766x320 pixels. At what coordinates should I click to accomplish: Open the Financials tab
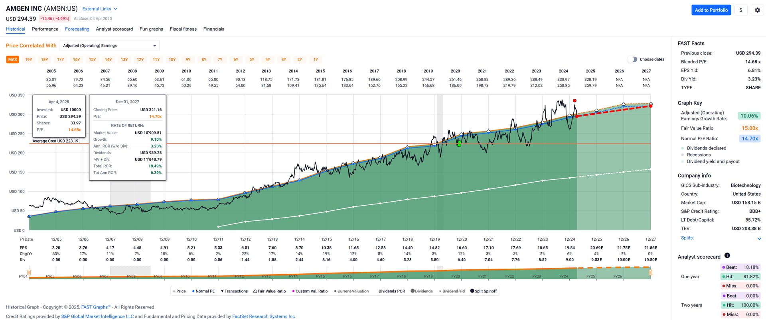[214, 29]
